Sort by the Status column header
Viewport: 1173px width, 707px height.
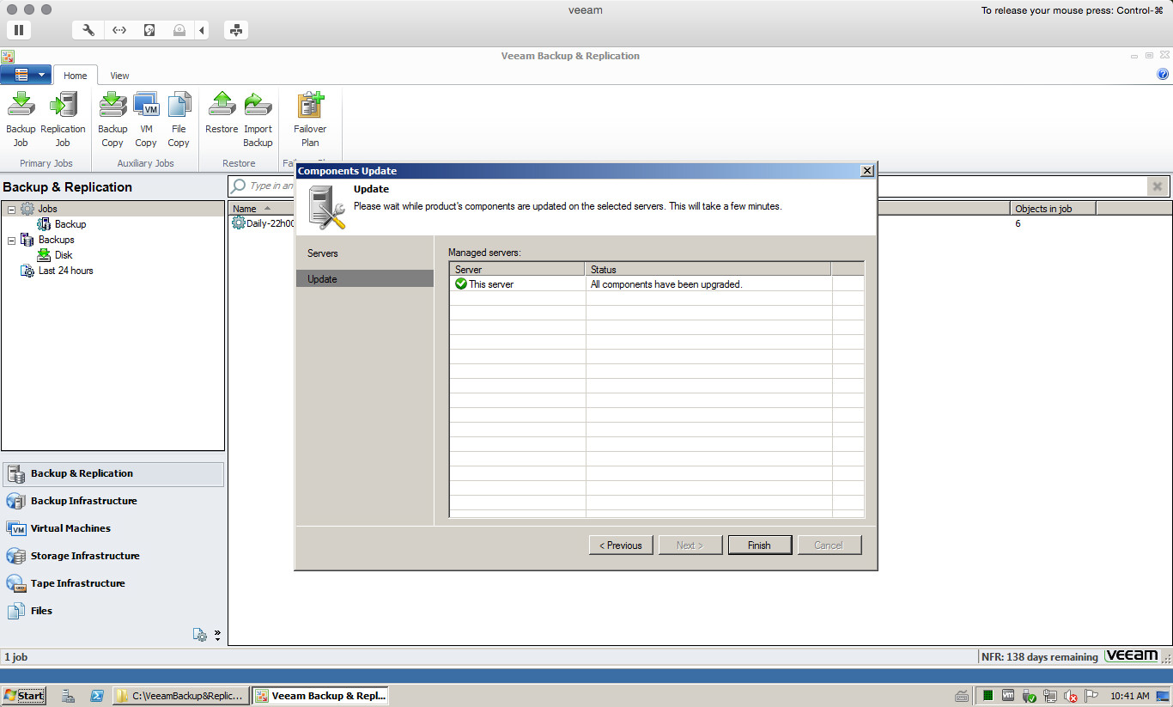point(708,270)
